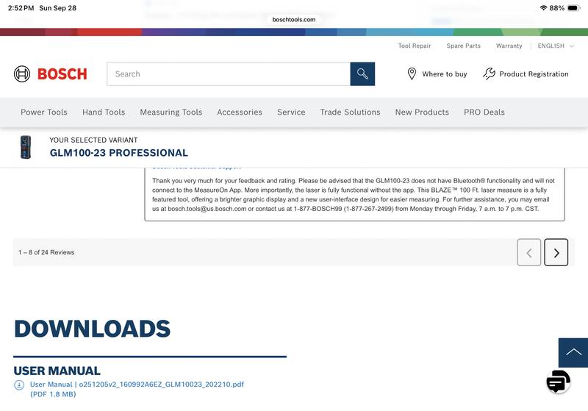Tap the battery indicator icon

pyautogui.click(x=574, y=8)
